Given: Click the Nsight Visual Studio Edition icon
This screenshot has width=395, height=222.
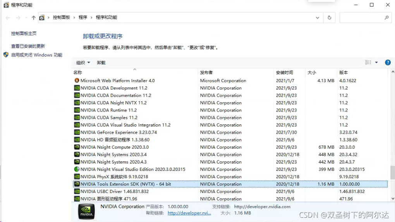Looking at the screenshot, I should [x=77, y=169].
